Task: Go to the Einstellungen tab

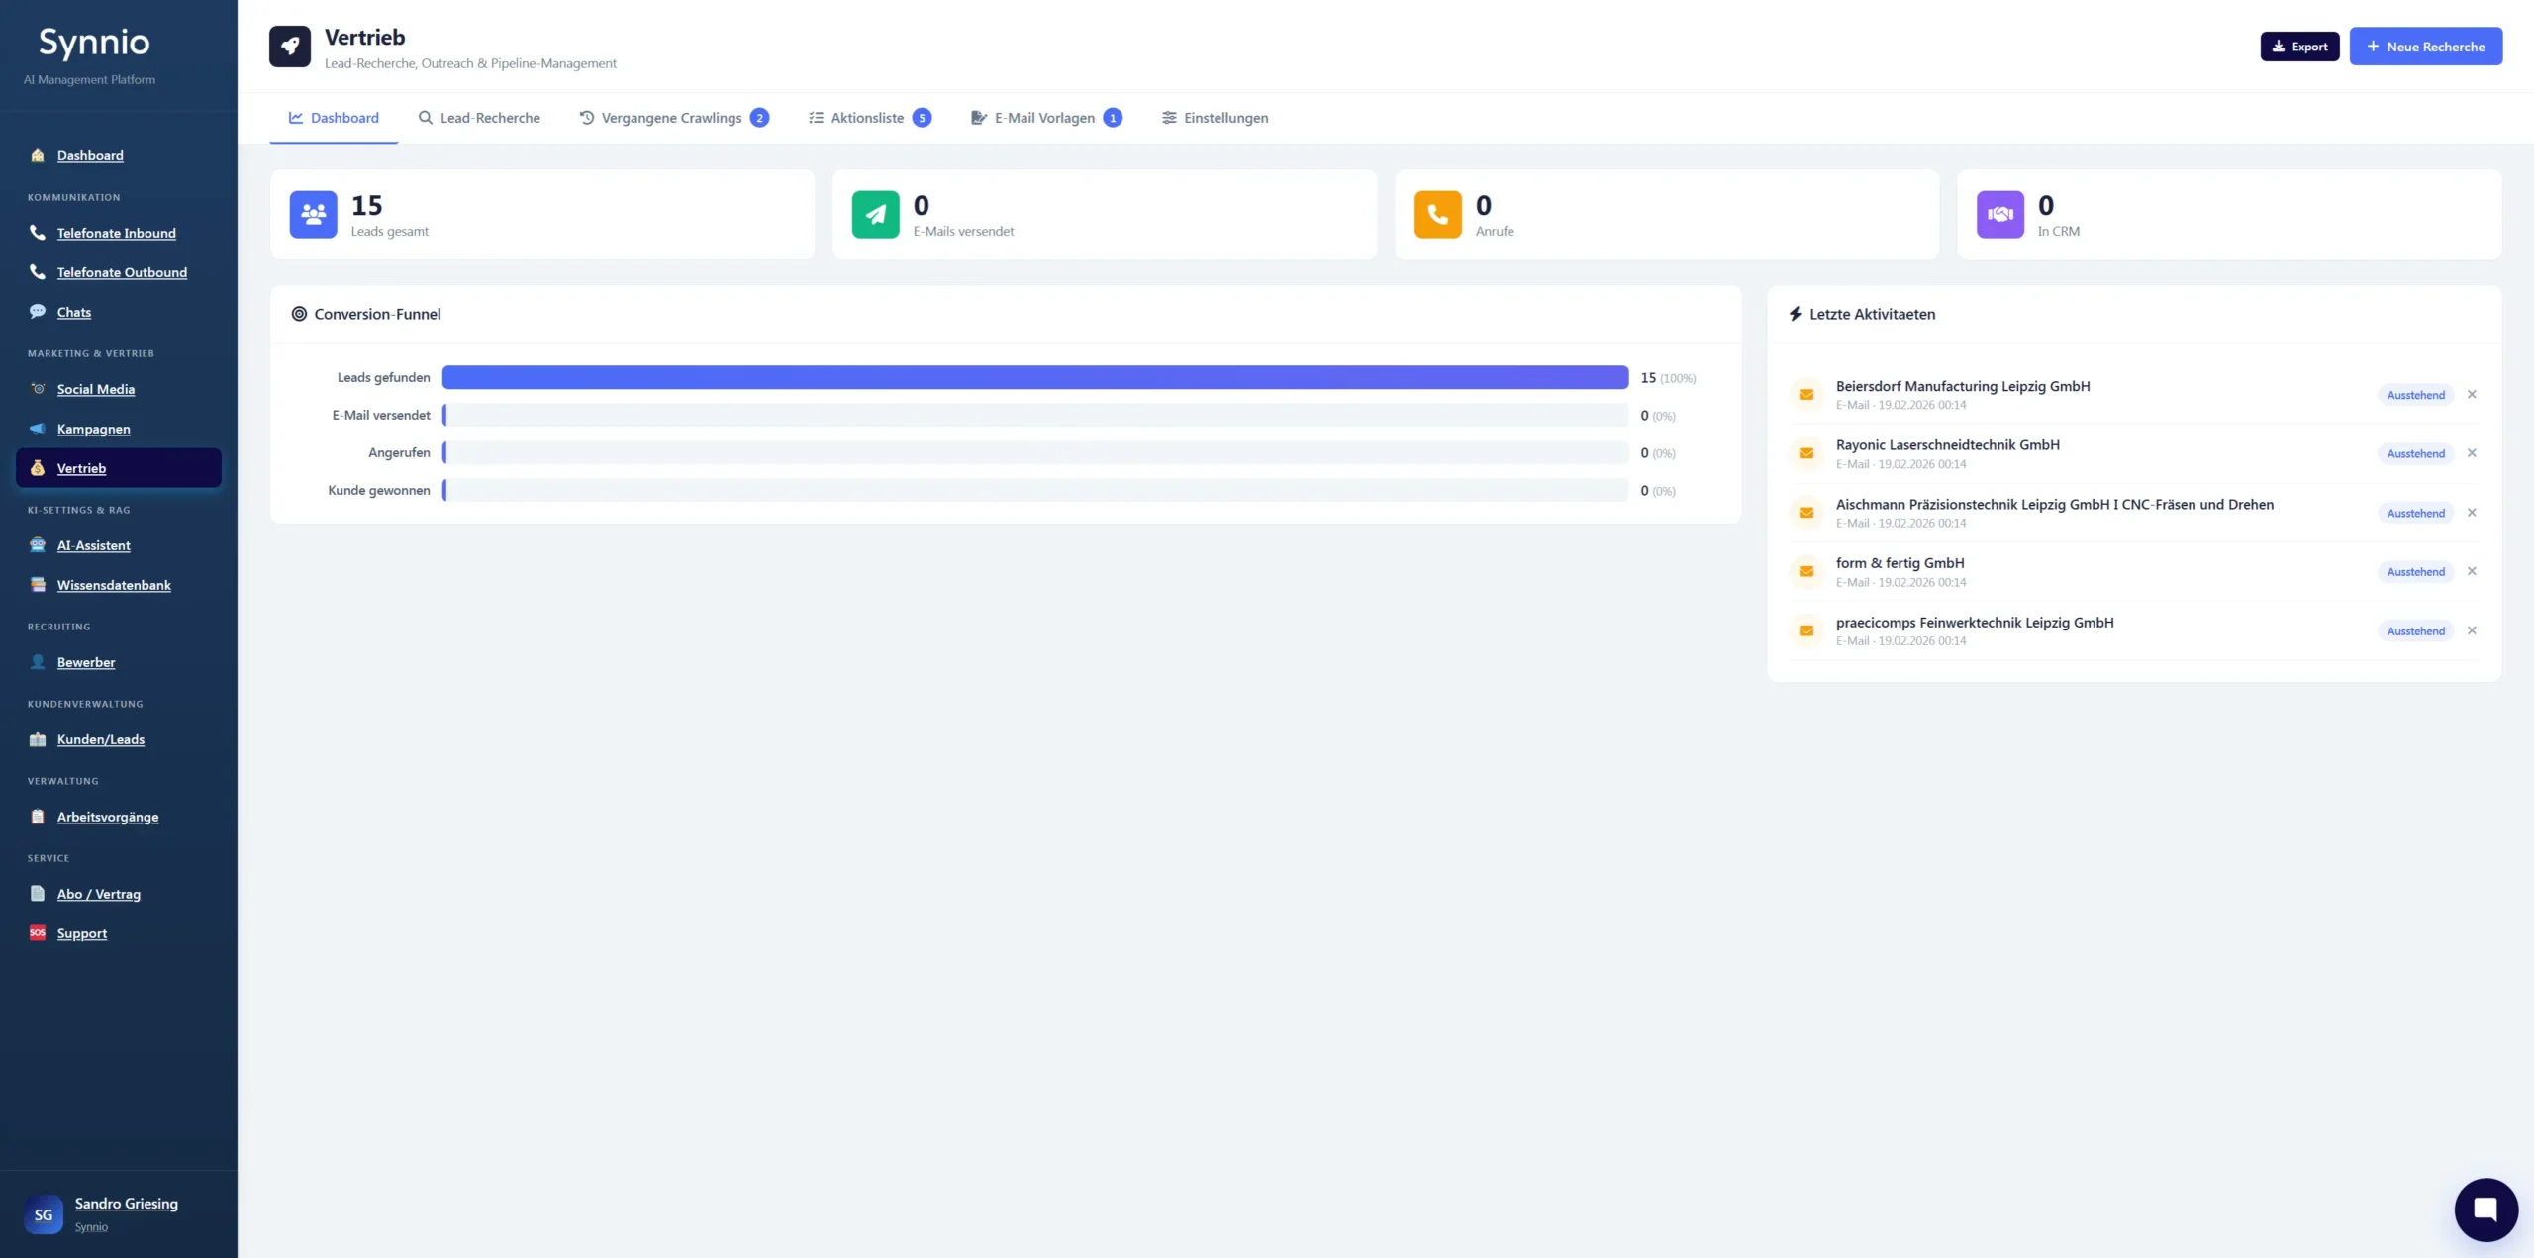Action: 1215,118
